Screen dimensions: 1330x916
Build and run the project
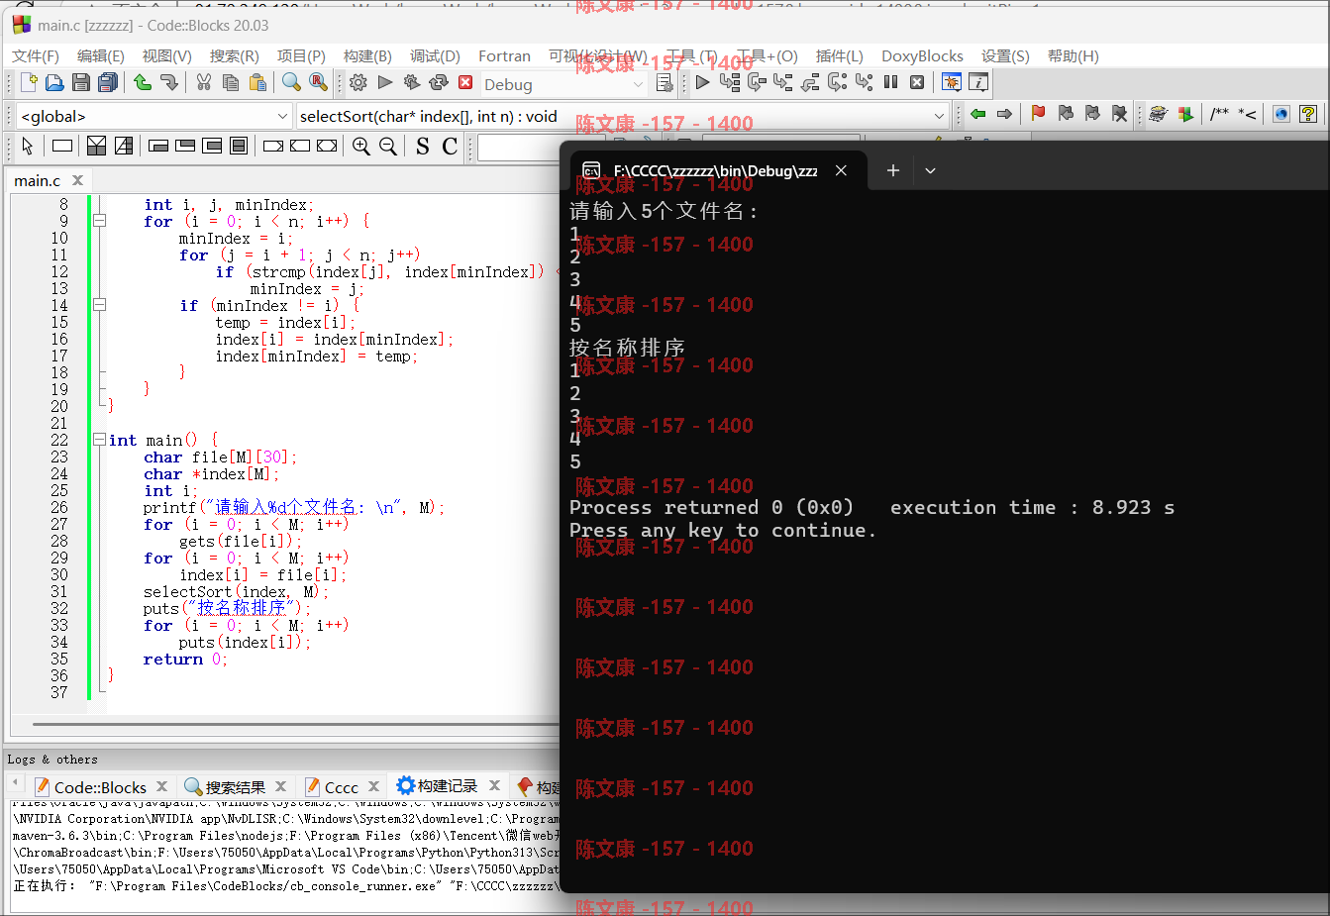(412, 82)
